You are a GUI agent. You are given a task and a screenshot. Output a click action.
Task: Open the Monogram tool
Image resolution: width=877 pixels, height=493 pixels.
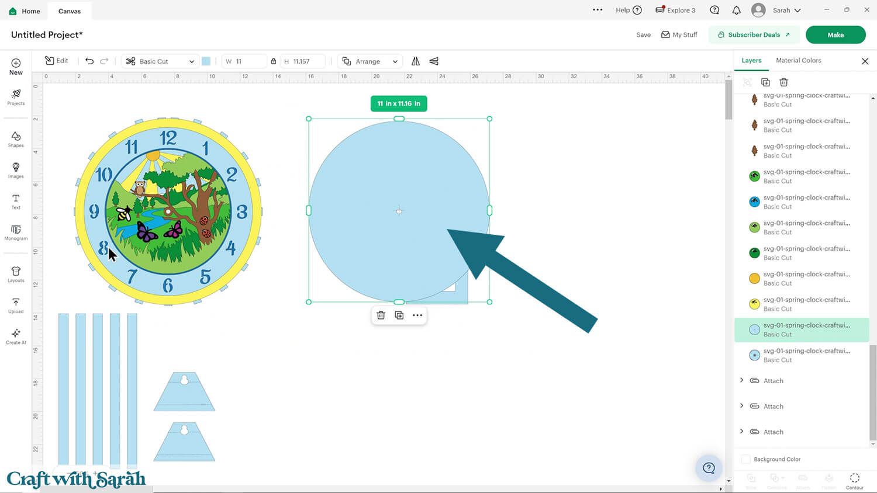point(16,232)
